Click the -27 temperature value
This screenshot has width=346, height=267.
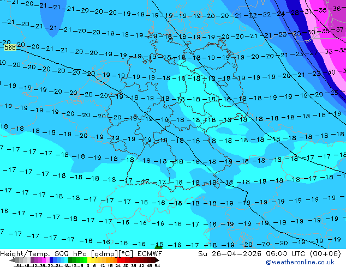312,53
